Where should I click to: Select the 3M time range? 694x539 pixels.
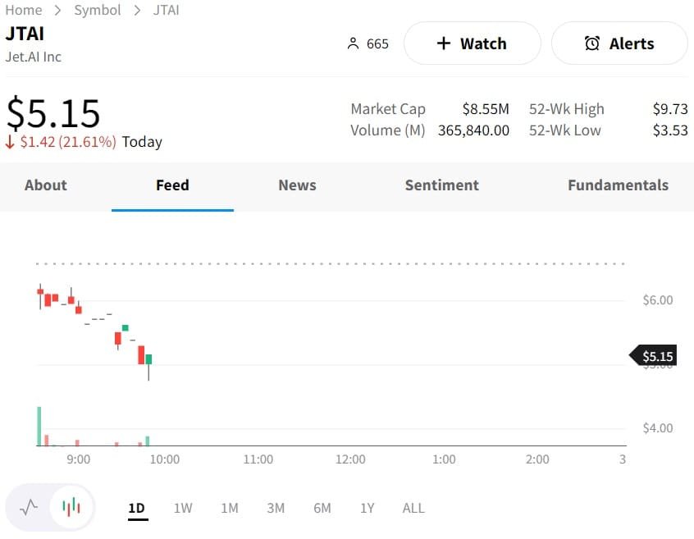click(276, 508)
